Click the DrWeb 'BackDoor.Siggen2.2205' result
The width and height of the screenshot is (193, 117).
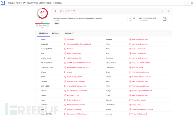point(75,77)
